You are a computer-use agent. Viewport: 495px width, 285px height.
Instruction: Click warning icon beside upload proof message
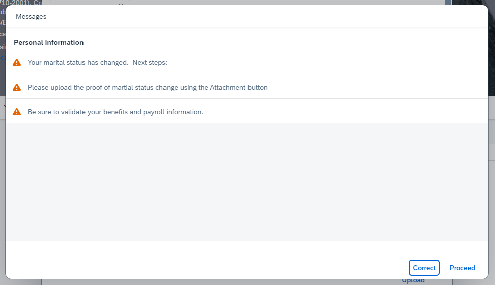coord(17,87)
